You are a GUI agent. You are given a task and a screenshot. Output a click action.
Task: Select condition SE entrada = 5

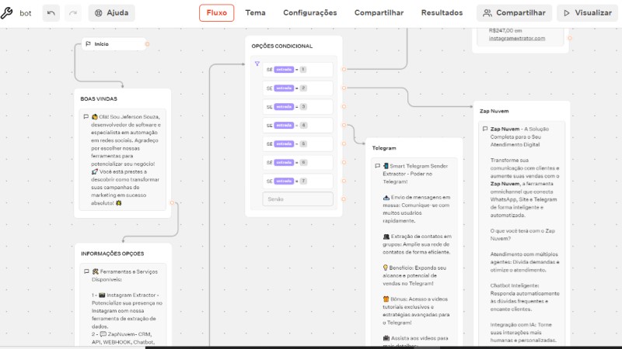pos(298,144)
